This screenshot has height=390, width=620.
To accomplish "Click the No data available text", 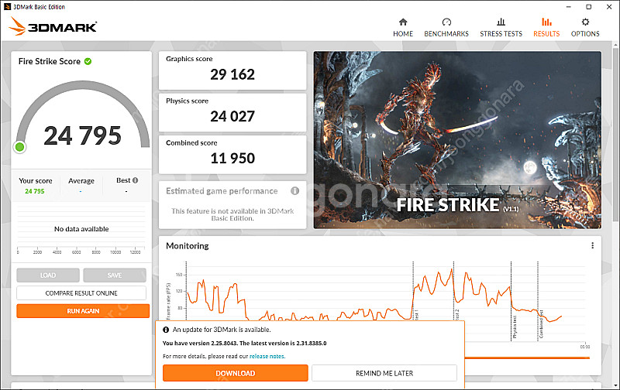I will coord(81,229).
